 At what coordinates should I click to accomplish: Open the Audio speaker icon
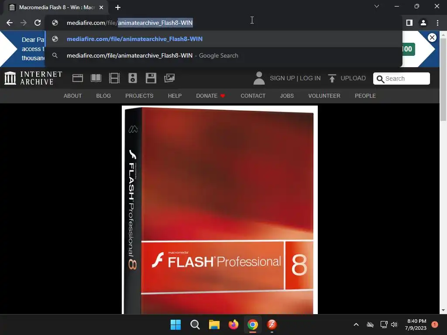click(x=133, y=78)
